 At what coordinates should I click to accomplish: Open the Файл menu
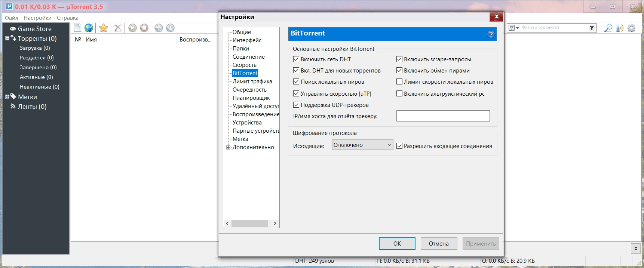(12, 18)
